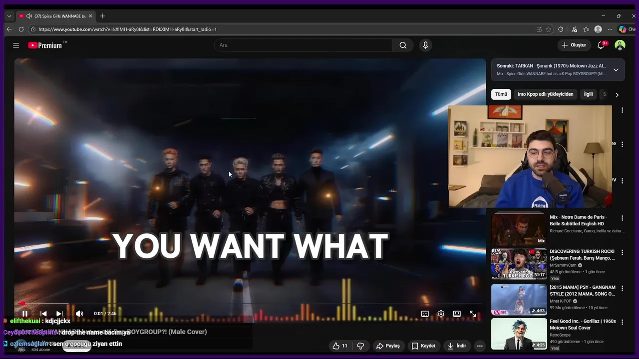Download the video with İndir button
Viewport: 639px width, 359px height.
457,346
